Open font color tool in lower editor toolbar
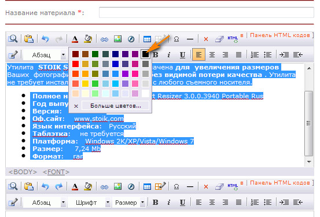 75,186
